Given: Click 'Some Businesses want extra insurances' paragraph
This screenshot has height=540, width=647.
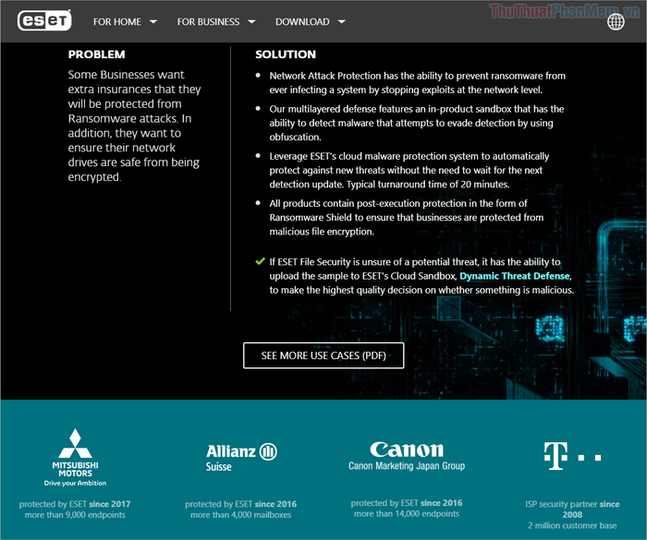Looking at the screenshot, I should [x=135, y=126].
